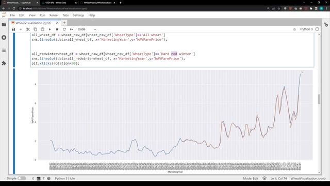Viewport: 330px width, 186px height.
Task: Click the kernel status circle indicator
Action: [317, 29]
